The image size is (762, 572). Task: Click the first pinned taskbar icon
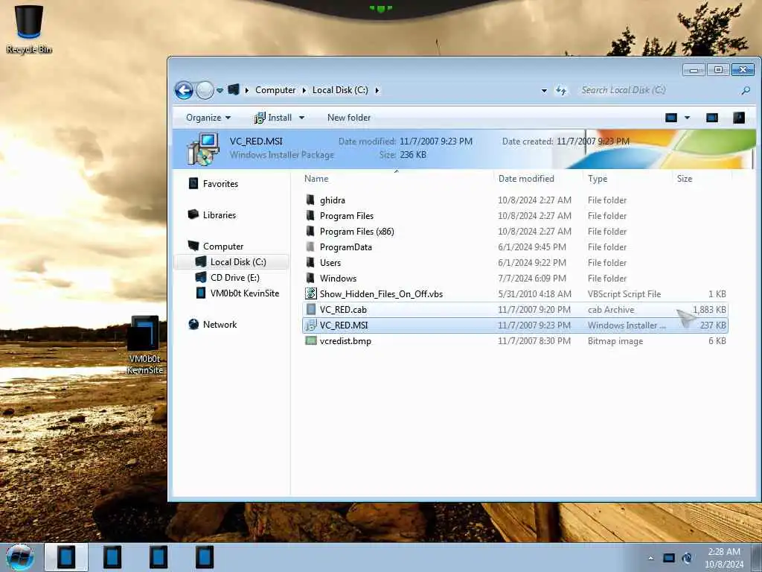[66, 557]
